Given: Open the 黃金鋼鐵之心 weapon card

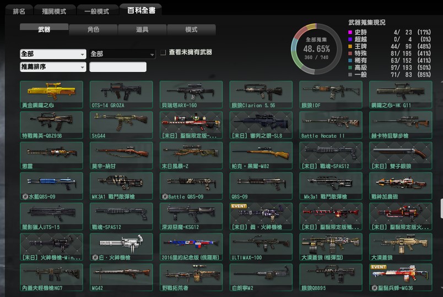Looking at the screenshot, I should (51, 95).
